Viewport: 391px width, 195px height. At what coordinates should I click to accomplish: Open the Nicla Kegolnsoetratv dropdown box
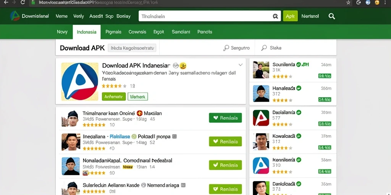[132, 48]
